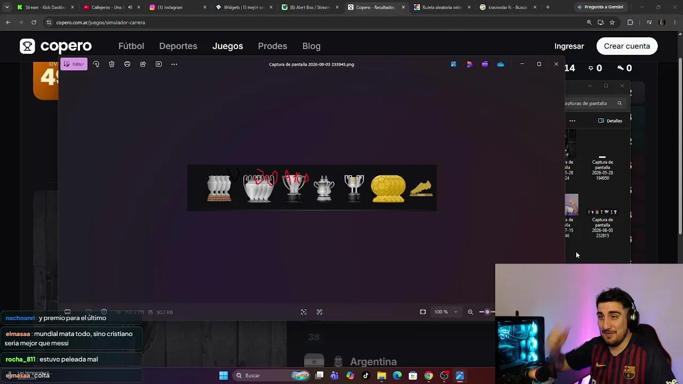Delete the screenshot with the trash icon
This screenshot has height=384, width=683.
pyautogui.click(x=112, y=64)
